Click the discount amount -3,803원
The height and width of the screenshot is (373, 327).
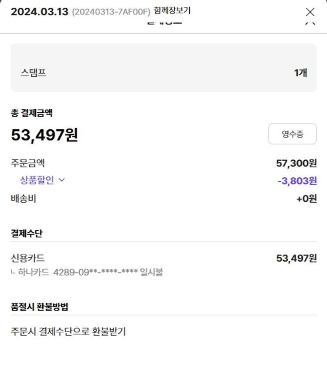(x=297, y=180)
